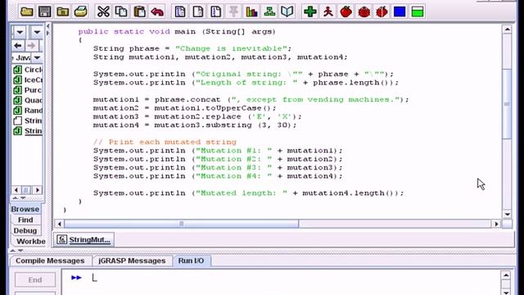
Task: Debug using the first red bug icon
Action: (346, 11)
